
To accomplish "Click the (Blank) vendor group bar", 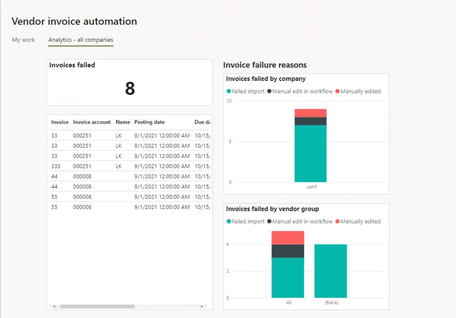I will click(x=331, y=271).
